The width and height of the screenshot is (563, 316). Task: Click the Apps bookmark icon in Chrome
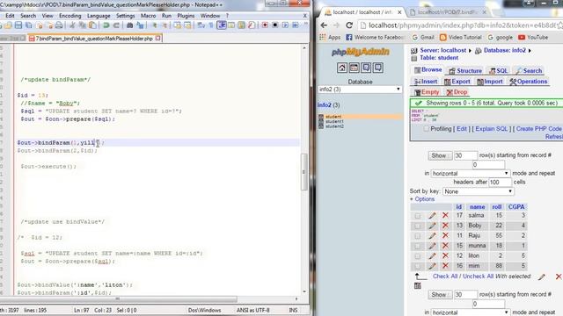click(323, 37)
